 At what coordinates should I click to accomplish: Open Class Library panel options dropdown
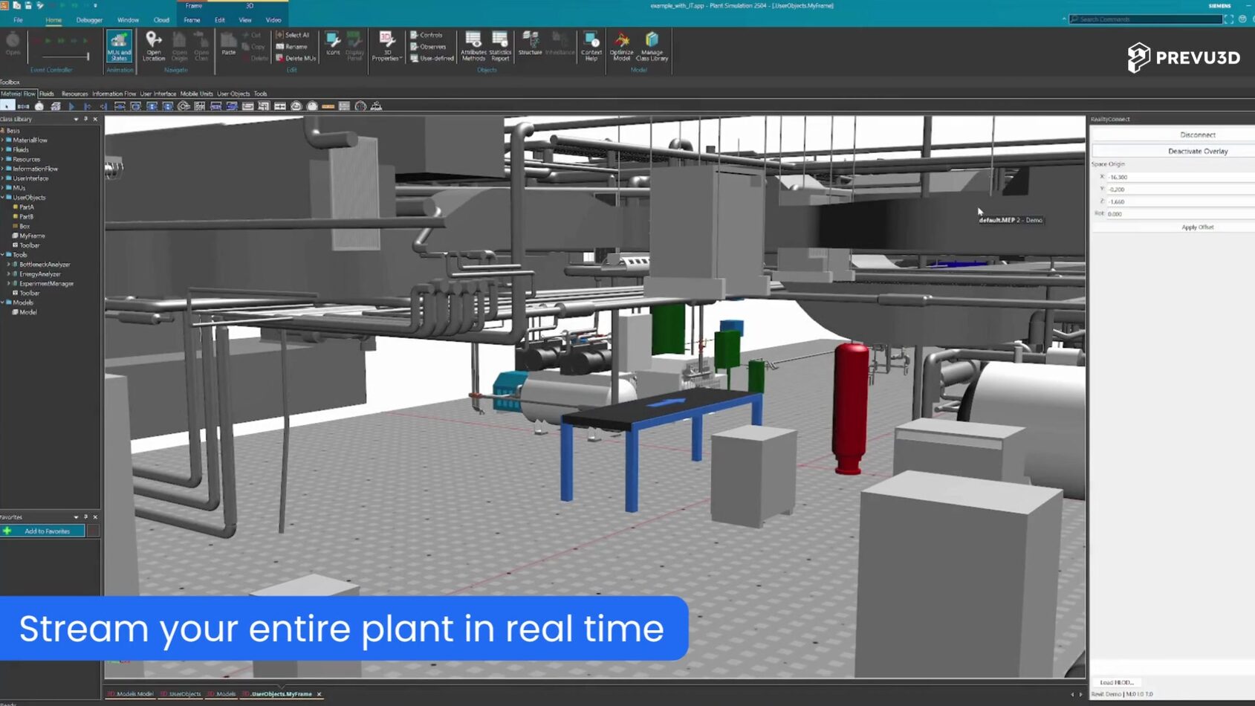click(x=76, y=119)
